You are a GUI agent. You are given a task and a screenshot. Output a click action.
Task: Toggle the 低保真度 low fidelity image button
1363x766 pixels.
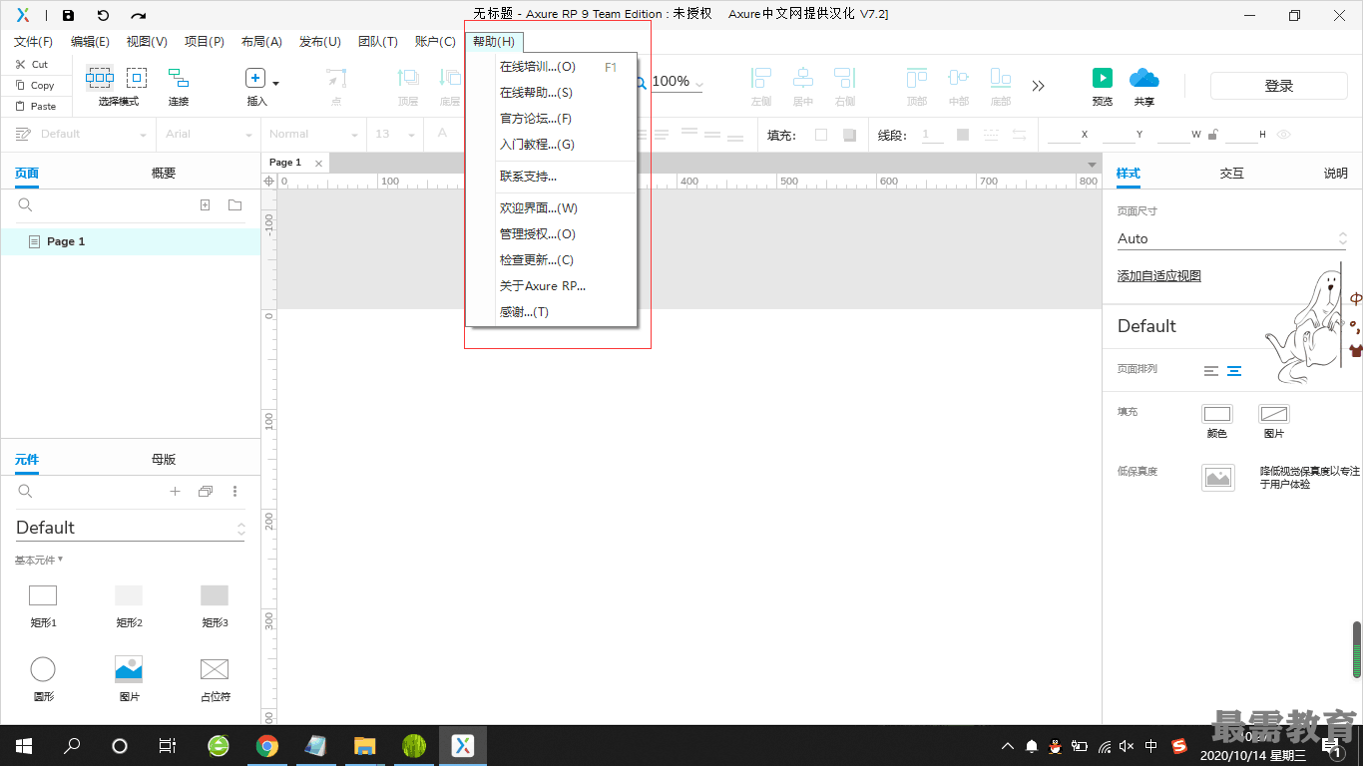click(1218, 478)
